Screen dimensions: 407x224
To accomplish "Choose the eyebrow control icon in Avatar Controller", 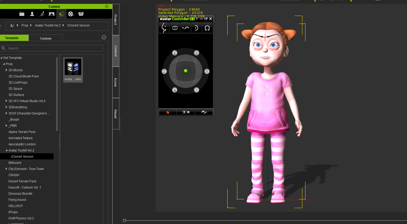I will [x=186, y=28].
